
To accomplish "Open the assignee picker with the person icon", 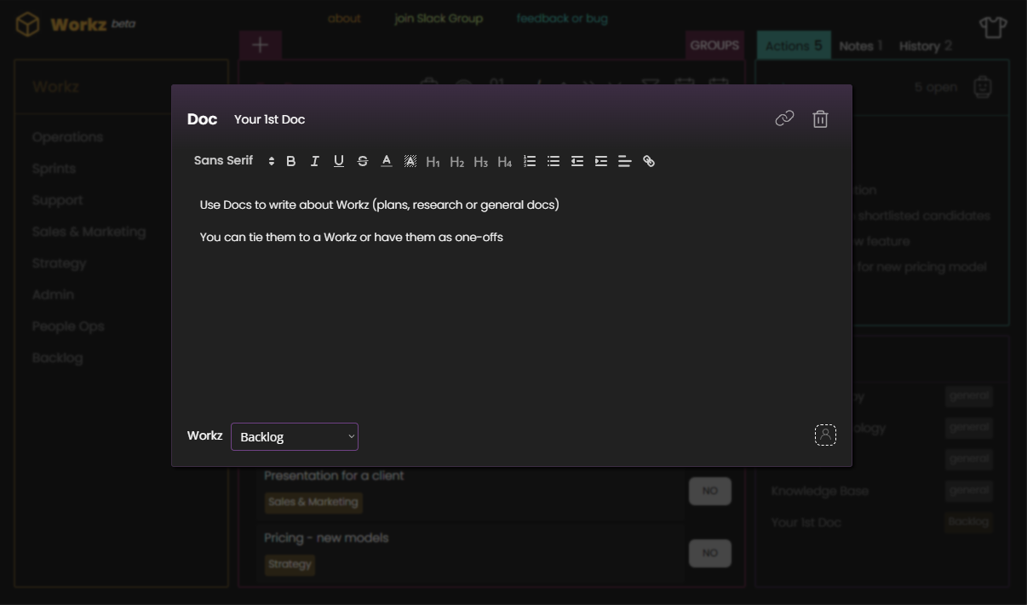I will coord(825,435).
